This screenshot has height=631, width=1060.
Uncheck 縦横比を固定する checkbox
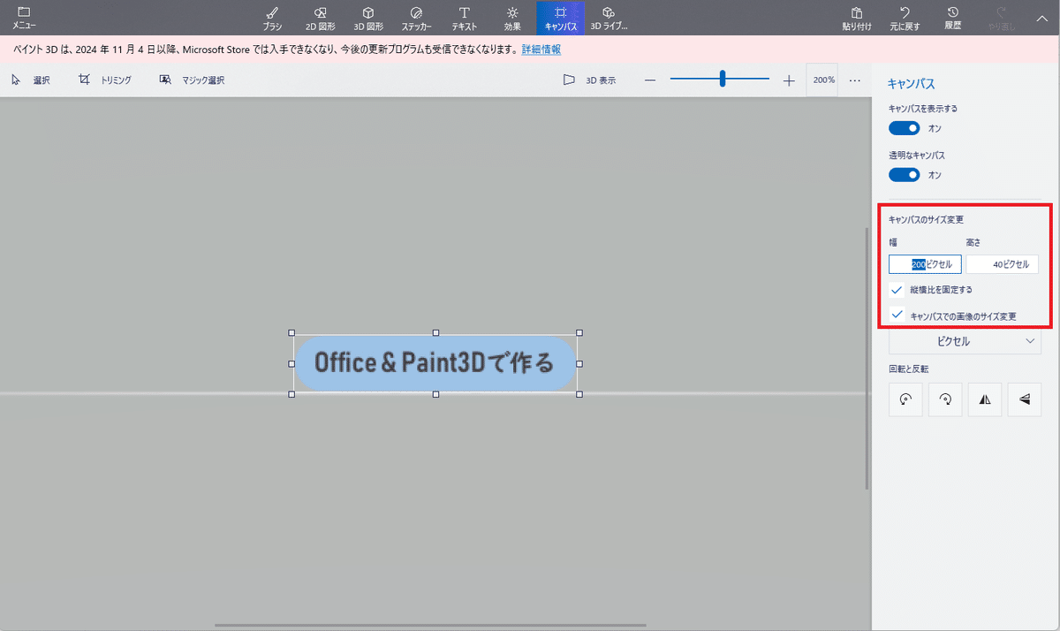tap(897, 290)
